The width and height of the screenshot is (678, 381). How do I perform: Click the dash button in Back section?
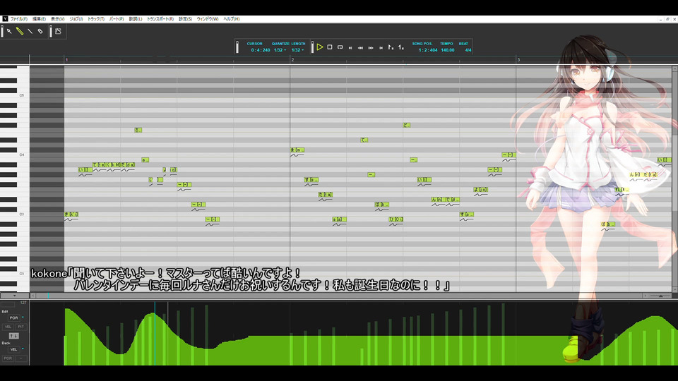(20, 358)
